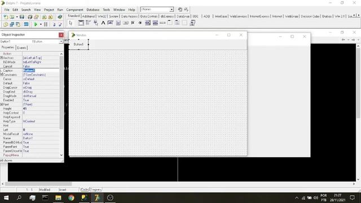
Task: Click the Caption property value field
Action: [x=41, y=70]
